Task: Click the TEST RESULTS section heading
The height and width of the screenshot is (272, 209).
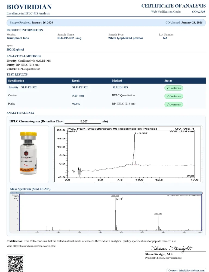Action: coord(17,74)
